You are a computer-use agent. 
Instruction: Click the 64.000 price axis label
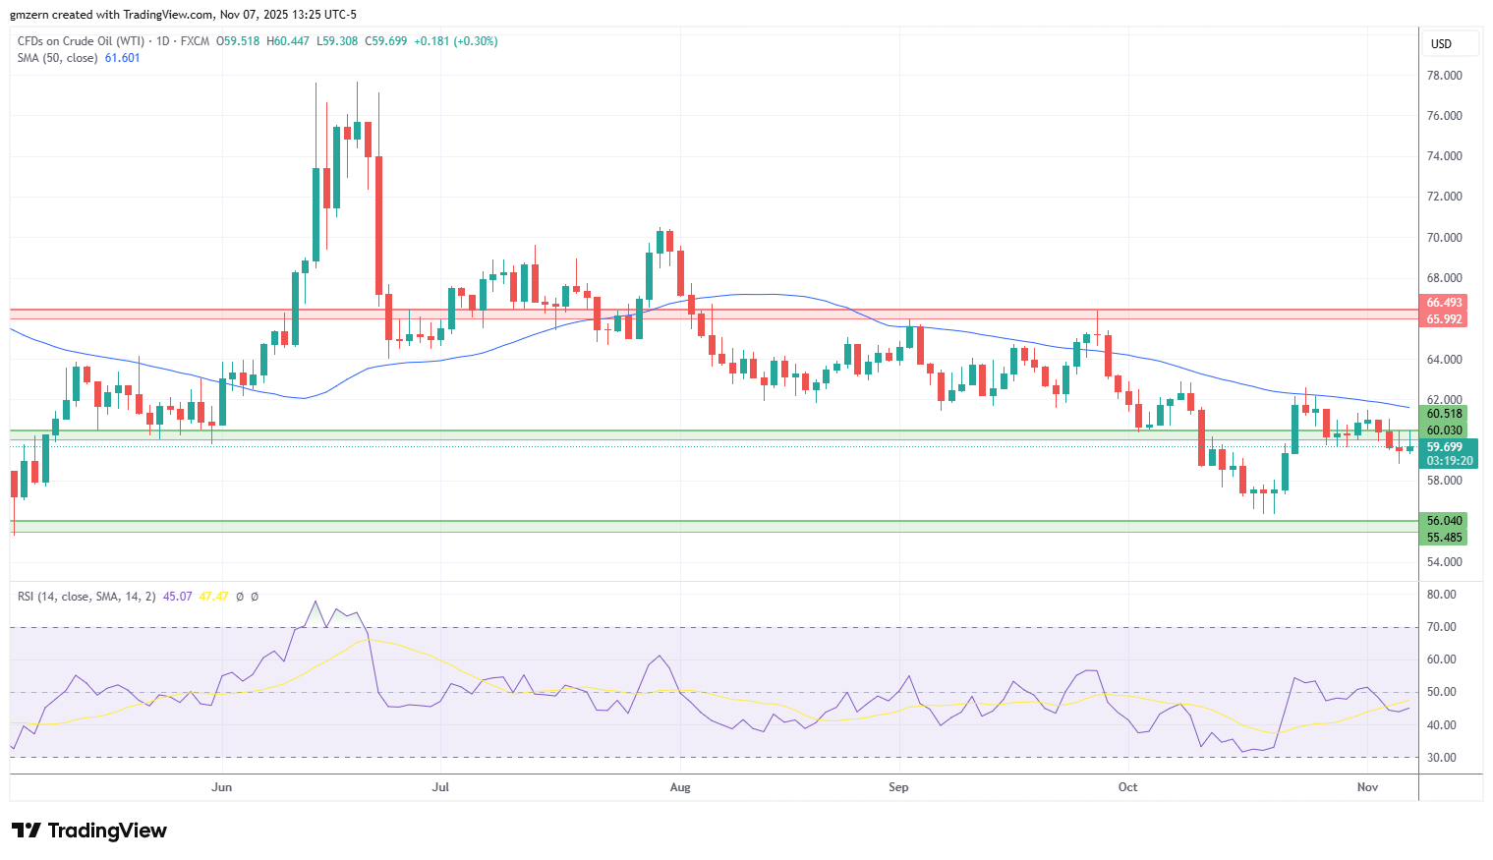[x=1444, y=360]
